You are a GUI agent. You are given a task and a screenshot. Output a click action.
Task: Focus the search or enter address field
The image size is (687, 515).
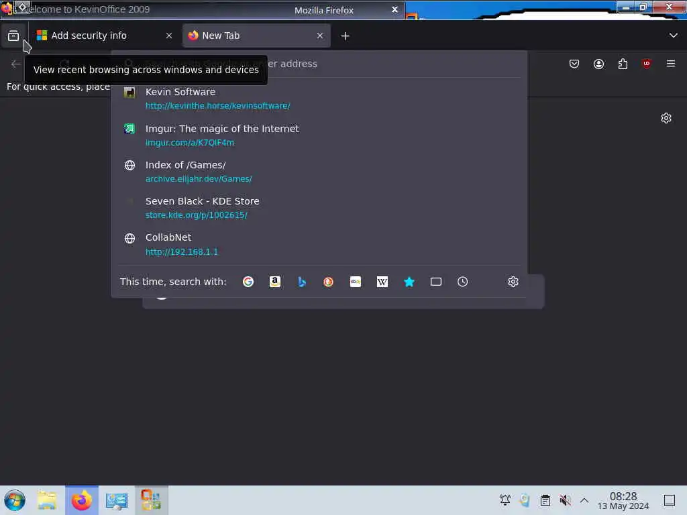click(x=320, y=64)
